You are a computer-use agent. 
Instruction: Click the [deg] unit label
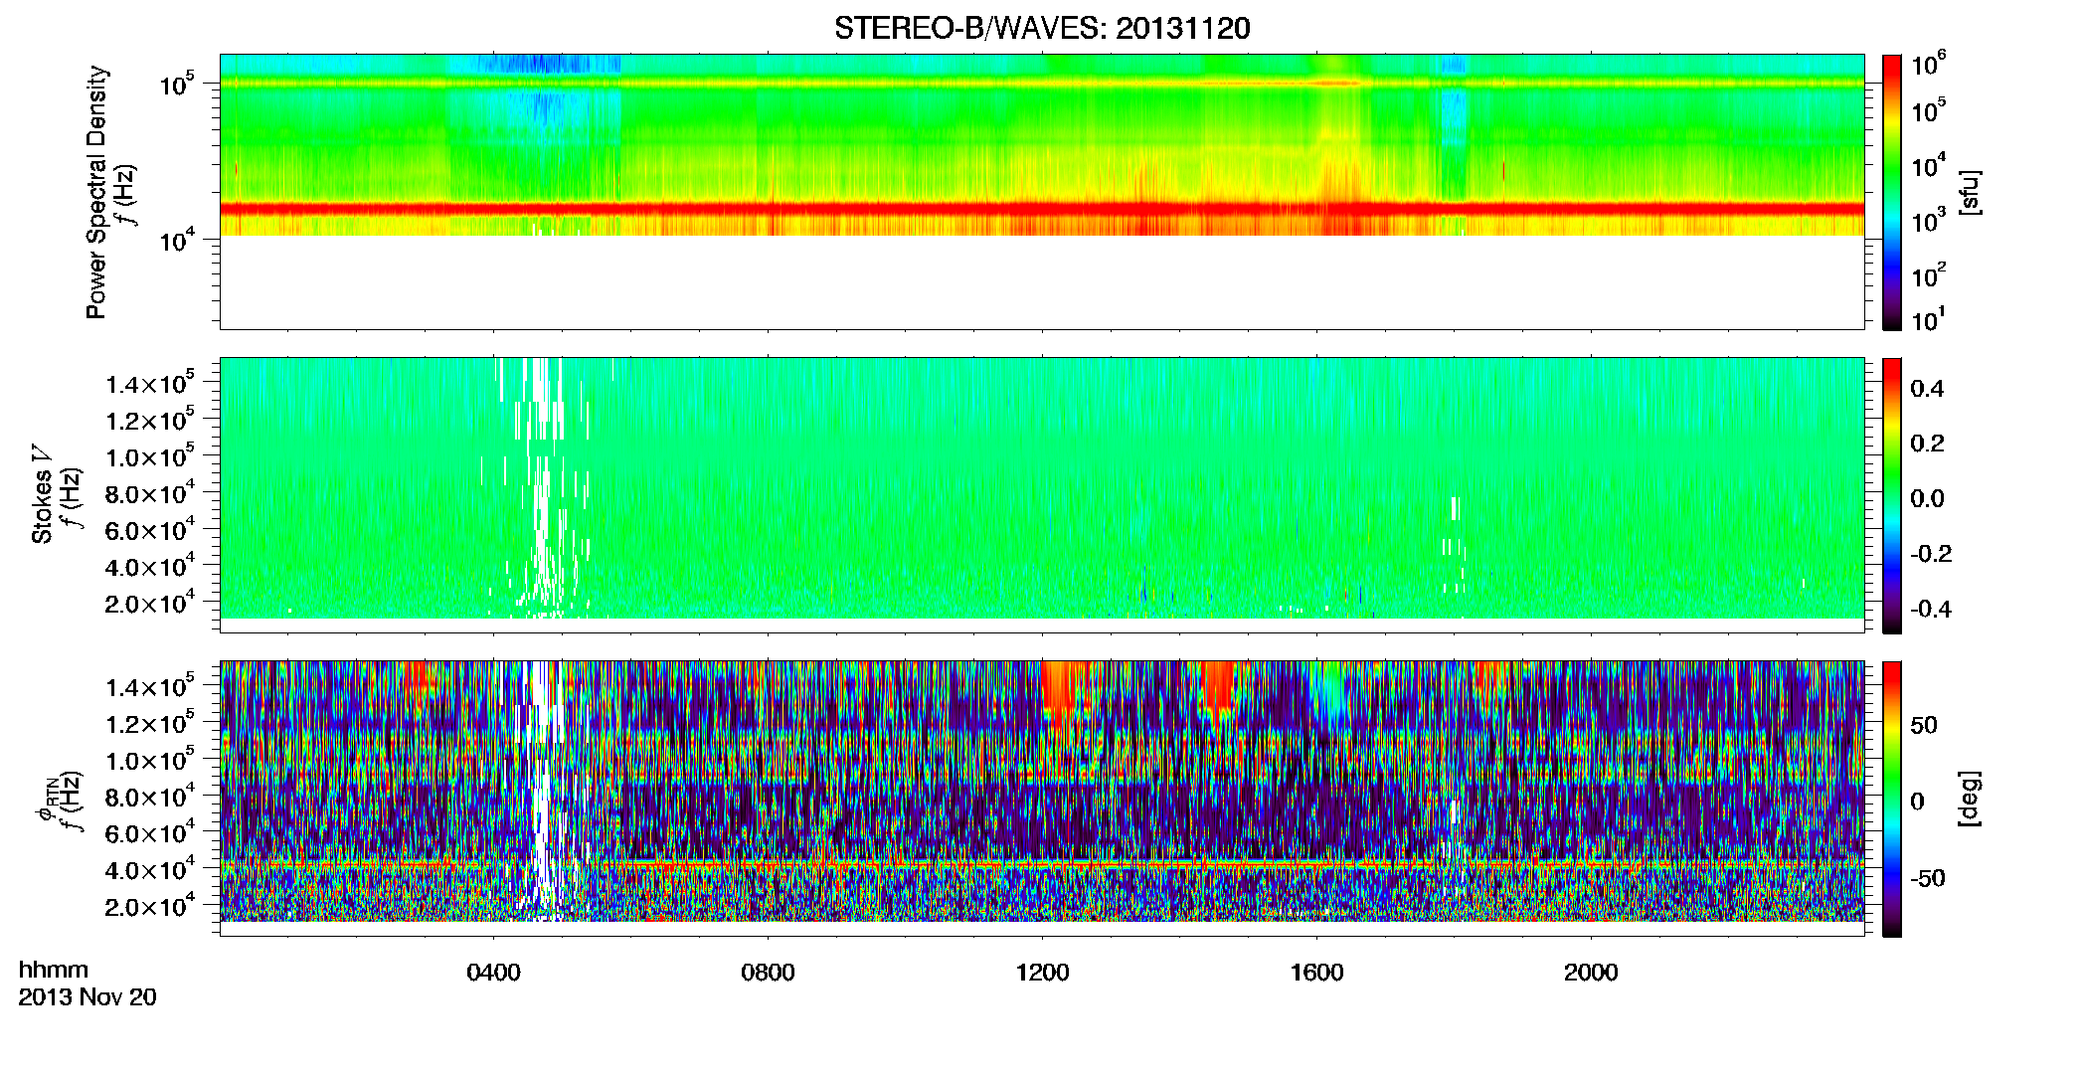click(1969, 799)
